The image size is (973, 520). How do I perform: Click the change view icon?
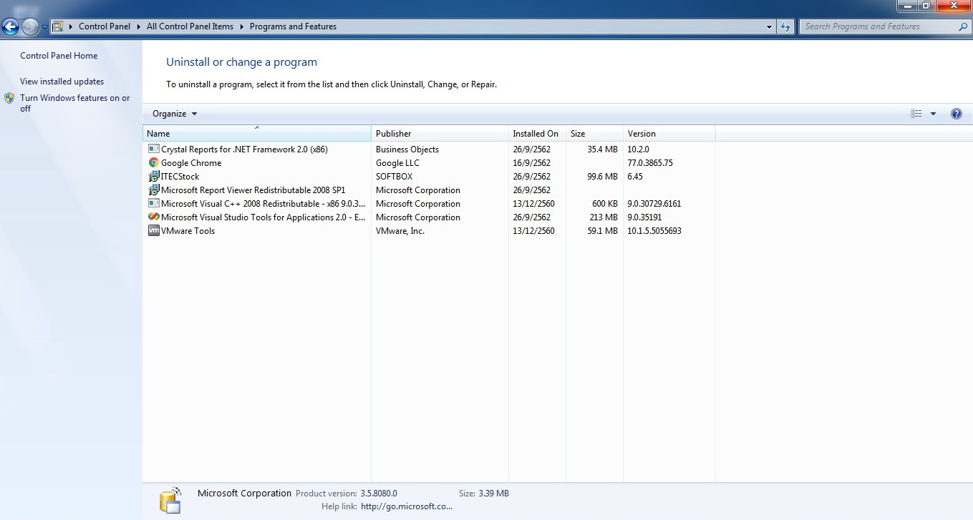pos(916,114)
